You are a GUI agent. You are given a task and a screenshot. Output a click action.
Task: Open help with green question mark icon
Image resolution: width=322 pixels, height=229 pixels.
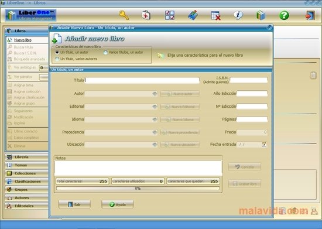(284, 15)
